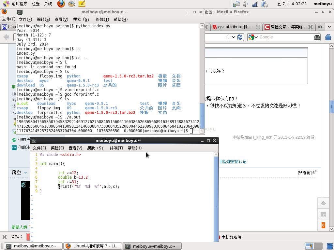Launch Firefox from the top panel

point(61,4)
